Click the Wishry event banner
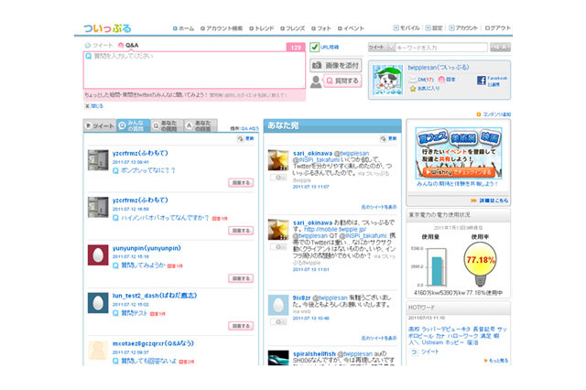 (x=459, y=154)
